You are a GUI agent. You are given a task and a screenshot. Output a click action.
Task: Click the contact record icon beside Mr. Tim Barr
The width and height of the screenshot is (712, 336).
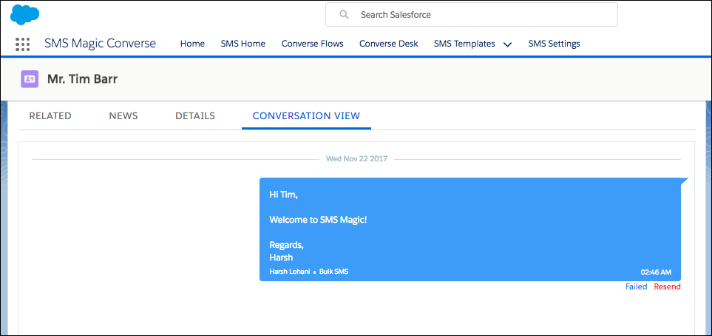tap(30, 78)
